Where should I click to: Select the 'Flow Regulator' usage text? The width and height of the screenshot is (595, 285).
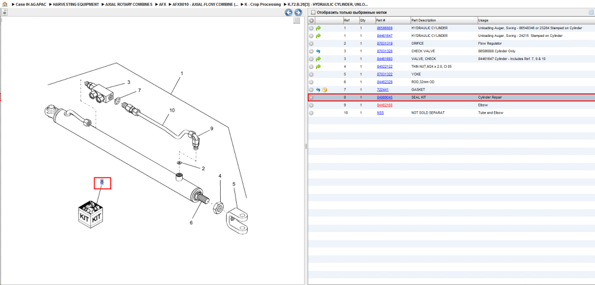coord(488,43)
